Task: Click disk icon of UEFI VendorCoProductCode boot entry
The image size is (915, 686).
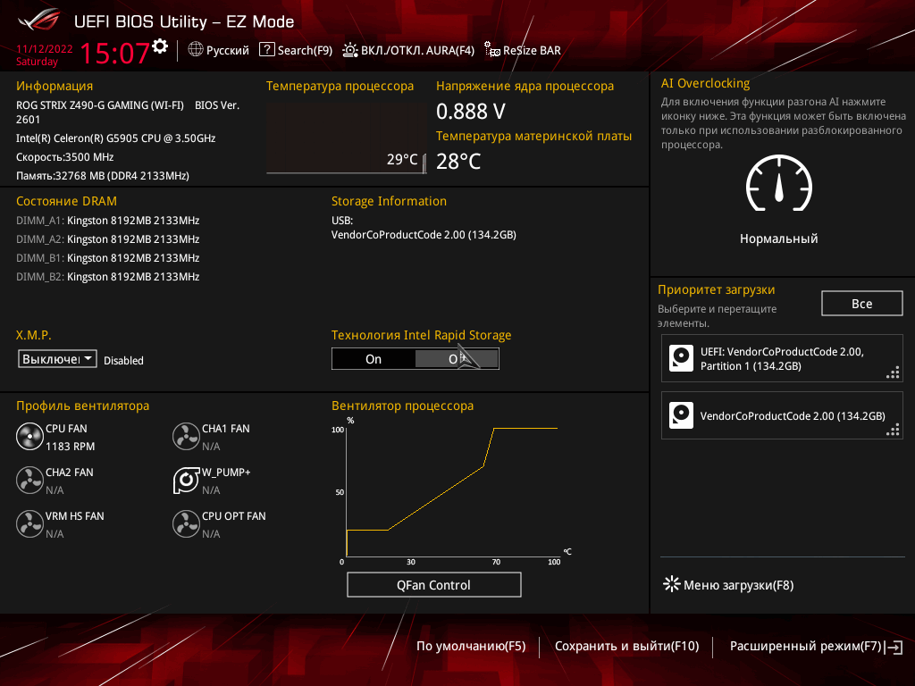Action: point(681,358)
